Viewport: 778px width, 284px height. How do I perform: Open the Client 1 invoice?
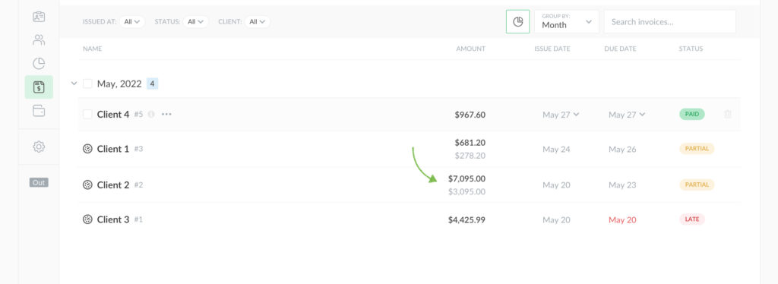(x=113, y=149)
